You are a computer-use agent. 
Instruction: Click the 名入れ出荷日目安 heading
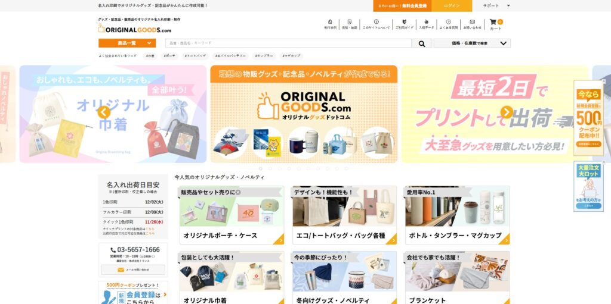click(133, 184)
